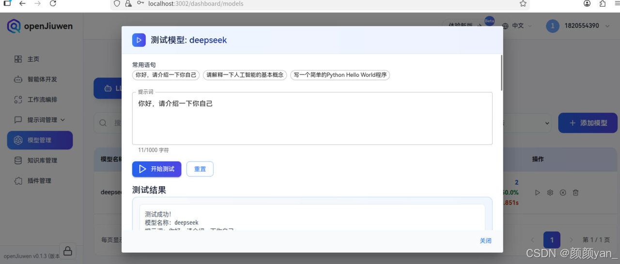The height and width of the screenshot is (264, 620).
Task: Open the browser extensions puzzle icon
Action: (603, 3)
